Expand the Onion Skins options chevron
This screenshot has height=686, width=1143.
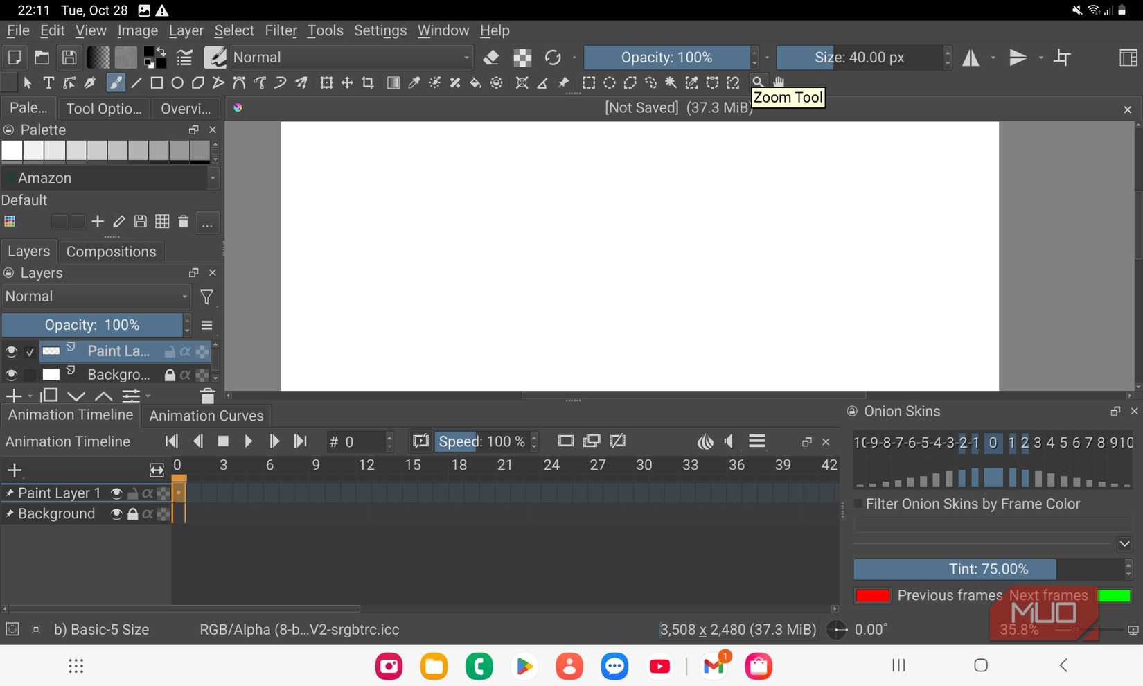coord(1124,544)
